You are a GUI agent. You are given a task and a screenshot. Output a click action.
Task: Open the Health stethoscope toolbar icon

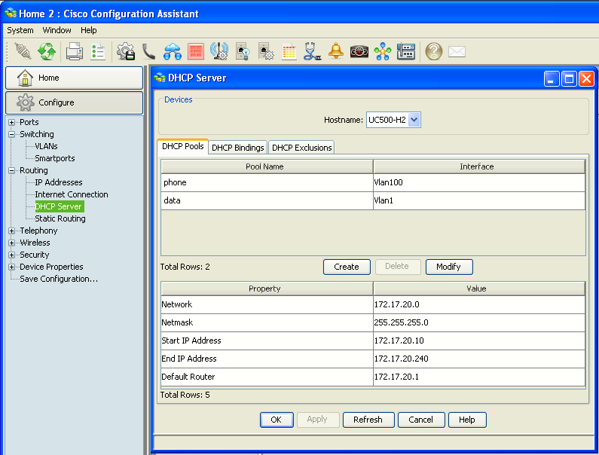pyautogui.click(x=312, y=51)
